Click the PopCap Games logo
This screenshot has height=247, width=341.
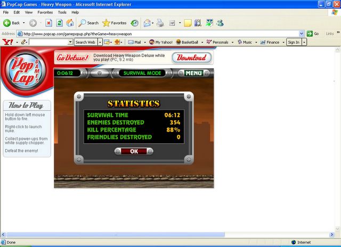pos(26,70)
